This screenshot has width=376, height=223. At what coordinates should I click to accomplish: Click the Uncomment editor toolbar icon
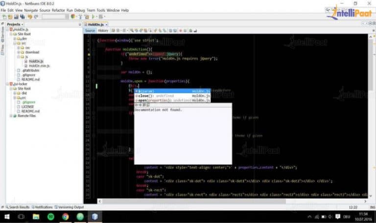click(x=195, y=31)
